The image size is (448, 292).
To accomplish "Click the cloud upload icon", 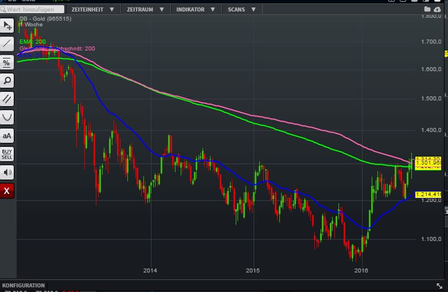I will pyautogui.click(x=437, y=9).
